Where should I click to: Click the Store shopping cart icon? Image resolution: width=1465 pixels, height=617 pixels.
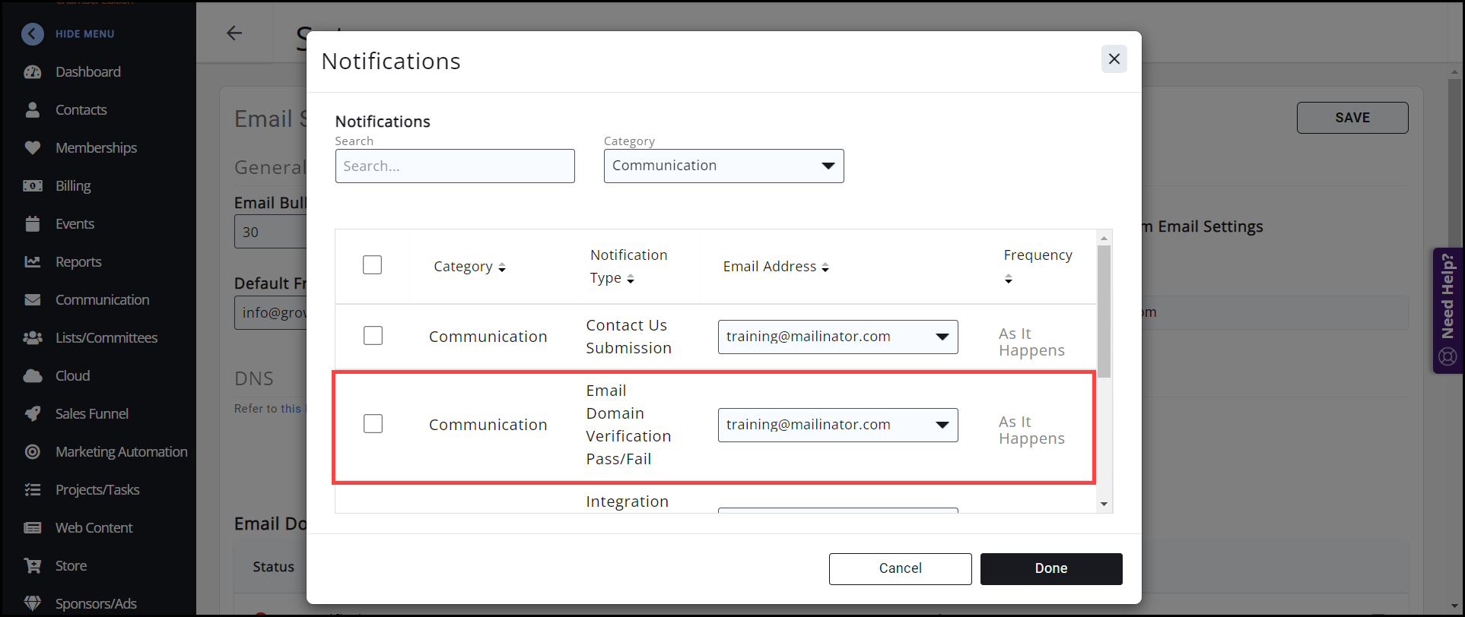tap(33, 565)
